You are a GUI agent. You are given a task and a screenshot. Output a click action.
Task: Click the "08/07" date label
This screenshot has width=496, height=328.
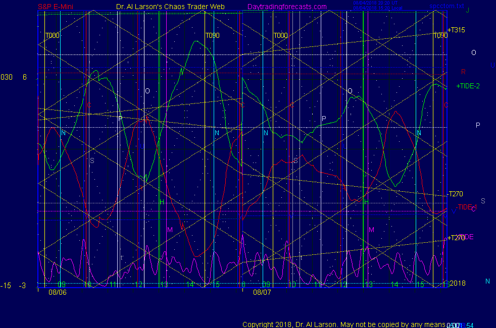(262, 292)
